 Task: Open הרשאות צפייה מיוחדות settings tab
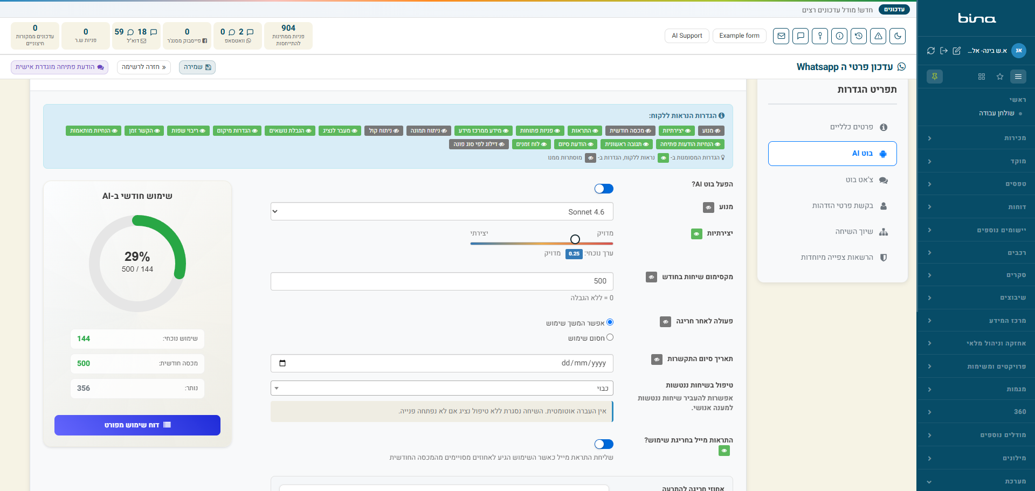832,258
